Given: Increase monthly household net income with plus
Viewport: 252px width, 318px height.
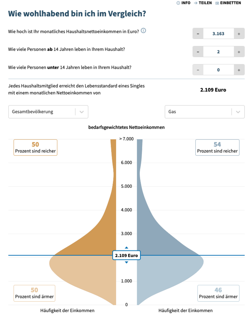Looking at the screenshot, I should pos(239,34).
